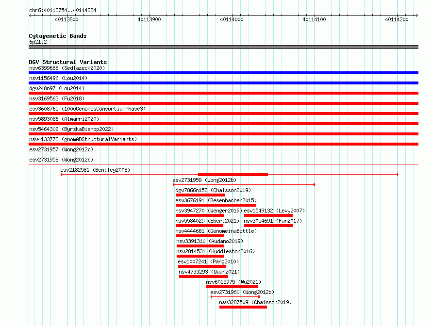This screenshot has height=326, width=432.
Task: Open dgv248n97 (Lou2014) variant label
Action: (x=57, y=88)
